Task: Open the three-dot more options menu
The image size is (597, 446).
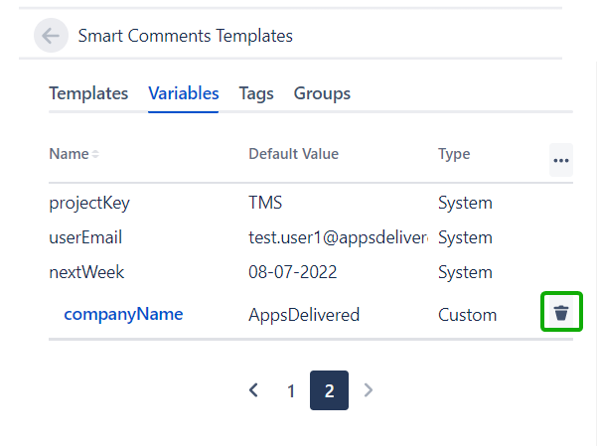Action: [561, 160]
